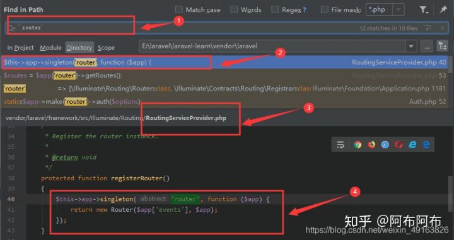Open in Internet Explorer browser icon

pos(412,145)
